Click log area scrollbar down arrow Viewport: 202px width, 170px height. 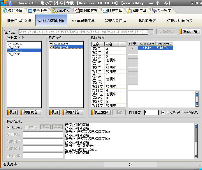click(x=196, y=156)
